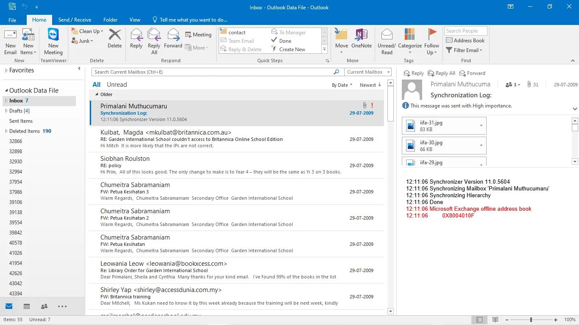Switch to Reading view in status bar
Viewport: 579px width, 325px height.
tap(495, 320)
